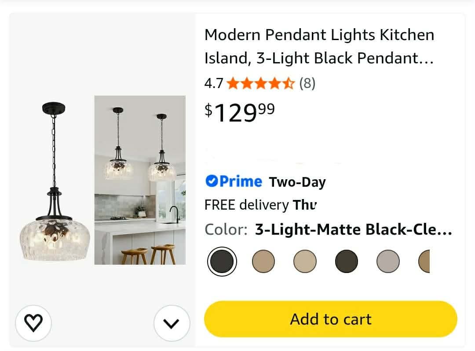The width and height of the screenshot is (475, 351).
Task: Tap the heart icon to save item
Action: (x=33, y=323)
